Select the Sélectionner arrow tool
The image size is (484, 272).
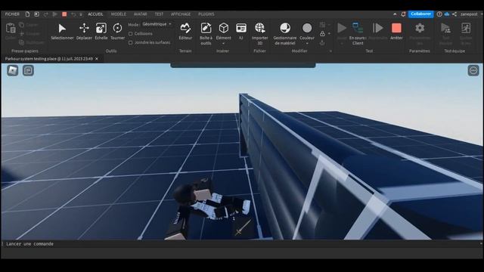(x=62, y=31)
